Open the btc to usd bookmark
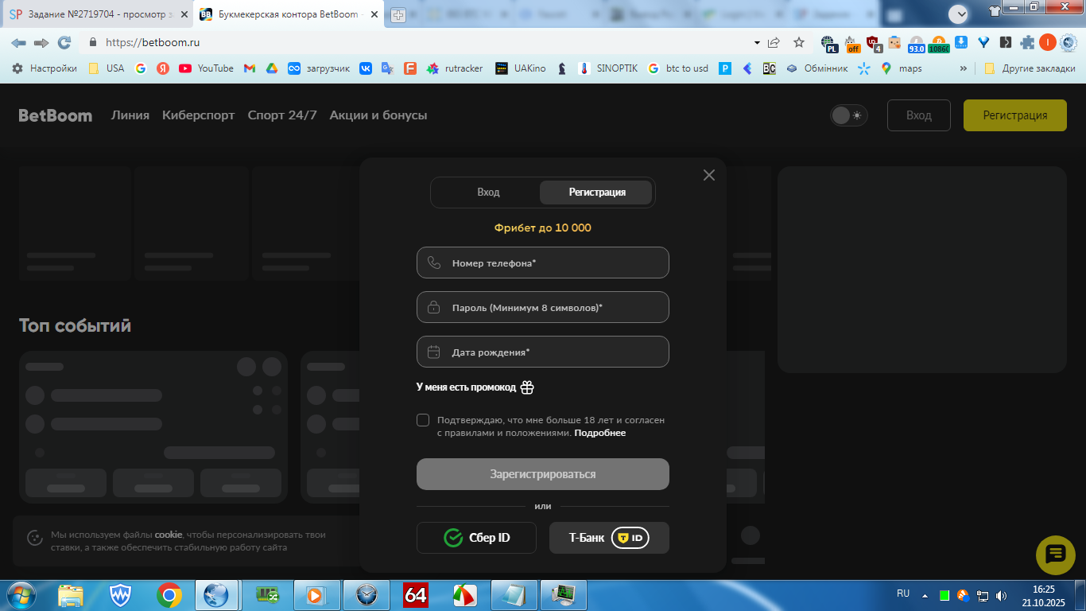 click(x=678, y=68)
